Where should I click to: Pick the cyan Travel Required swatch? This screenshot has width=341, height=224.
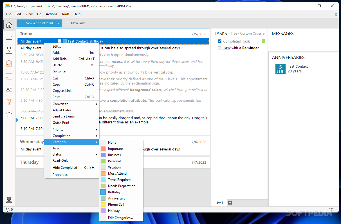(x=103, y=180)
